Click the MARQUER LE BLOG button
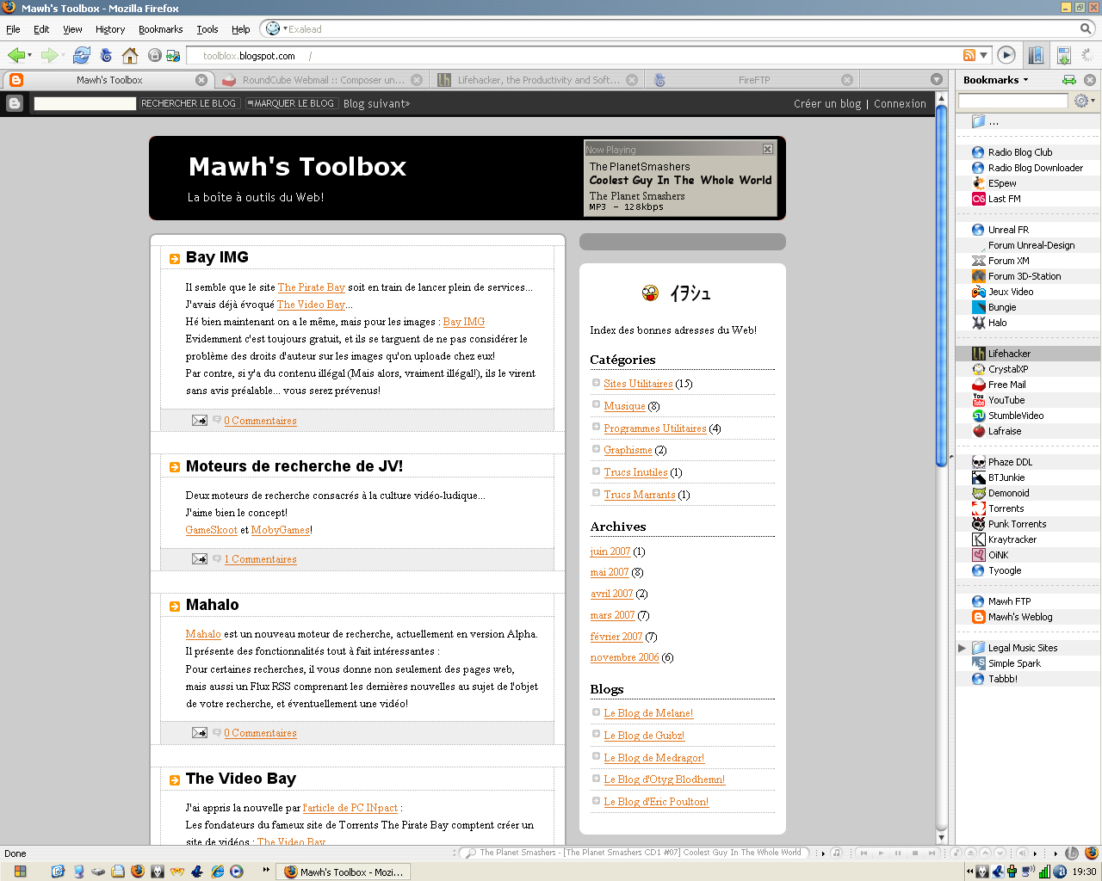1102x881 pixels. 291,103
